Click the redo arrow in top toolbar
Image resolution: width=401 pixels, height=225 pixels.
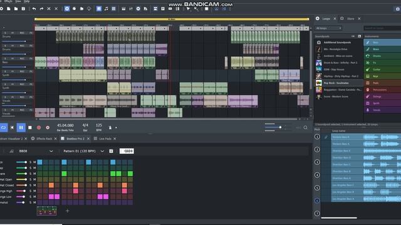click(x=41, y=9)
